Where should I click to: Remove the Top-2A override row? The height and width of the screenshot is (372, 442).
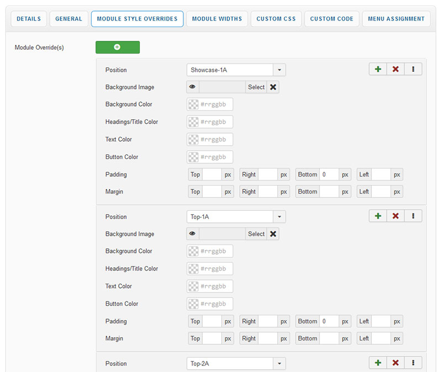[396, 363]
